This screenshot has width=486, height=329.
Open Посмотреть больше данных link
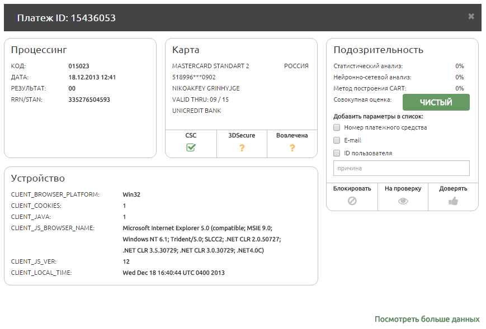[427, 319]
